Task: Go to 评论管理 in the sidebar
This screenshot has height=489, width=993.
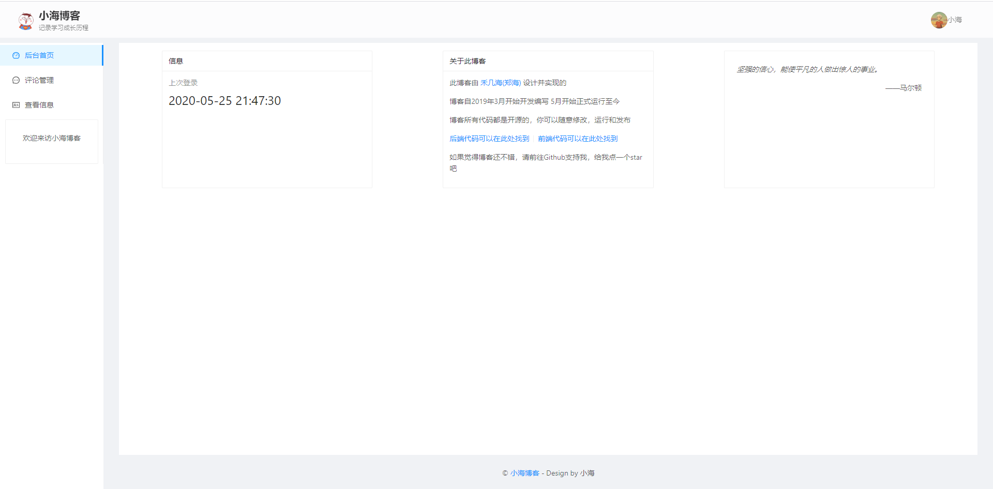Action: [x=39, y=80]
